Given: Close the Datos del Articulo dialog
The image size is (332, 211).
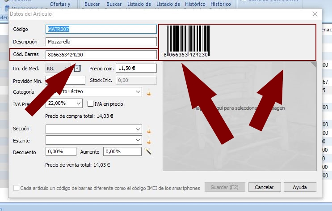Looking at the screenshot, I should click(315, 14).
